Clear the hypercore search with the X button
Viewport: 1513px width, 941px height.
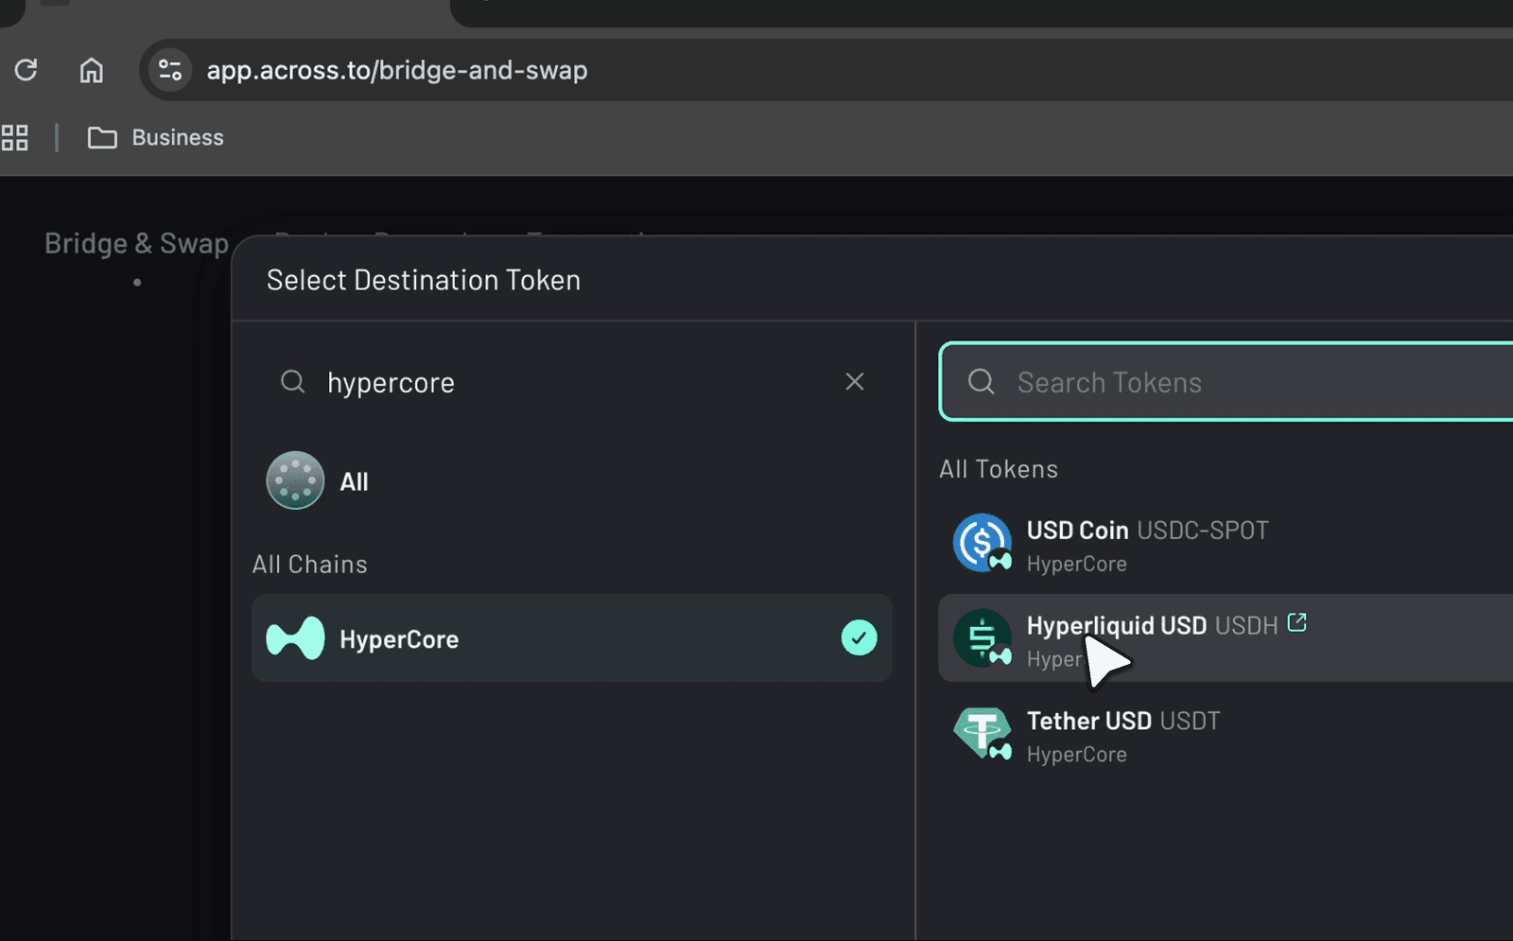tap(854, 381)
